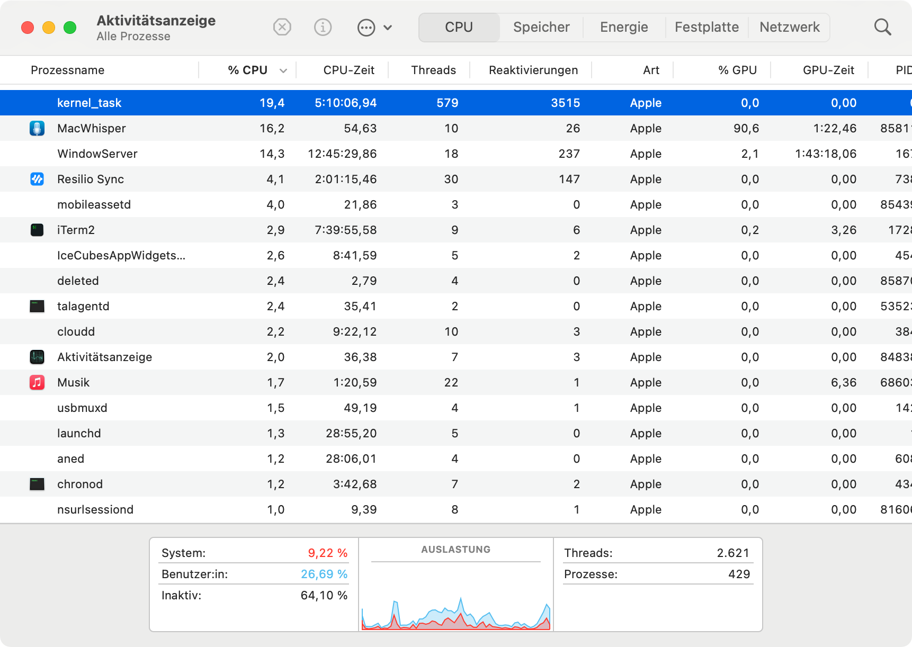This screenshot has width=912, height=647.
Task: Sort by Reaktivierungen column header
Action: click(533, 70)
